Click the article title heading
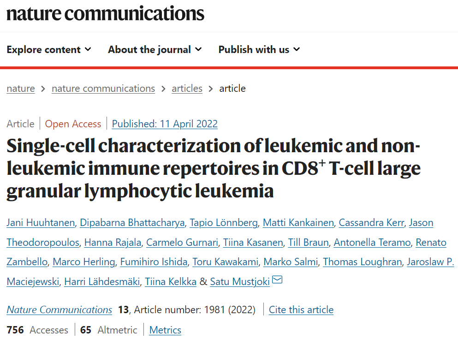 click(213, 168)
